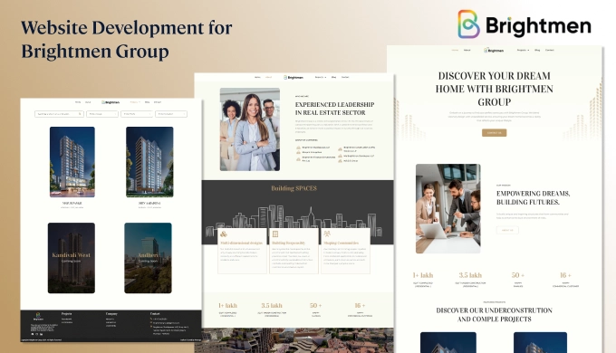Open Contact in the home page navbar
The height and width of the screenshot is (353, 616).
[x=550, y=51]
